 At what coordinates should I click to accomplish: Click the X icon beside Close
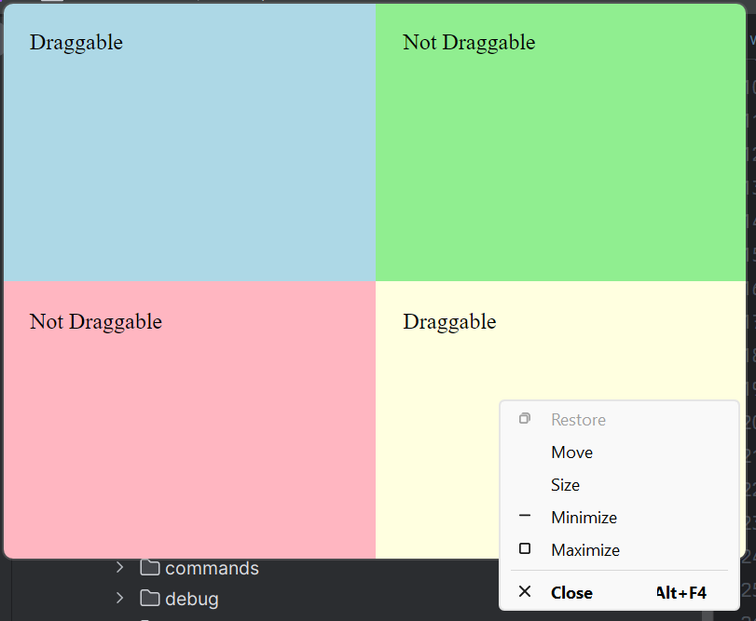[x=524, y=592]
